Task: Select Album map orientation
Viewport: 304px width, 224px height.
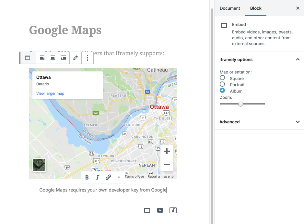Action: point(222,91)
